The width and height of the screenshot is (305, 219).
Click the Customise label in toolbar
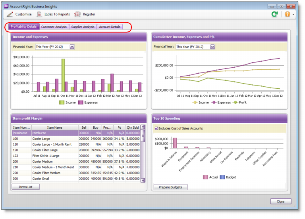(x=23, y=14)
